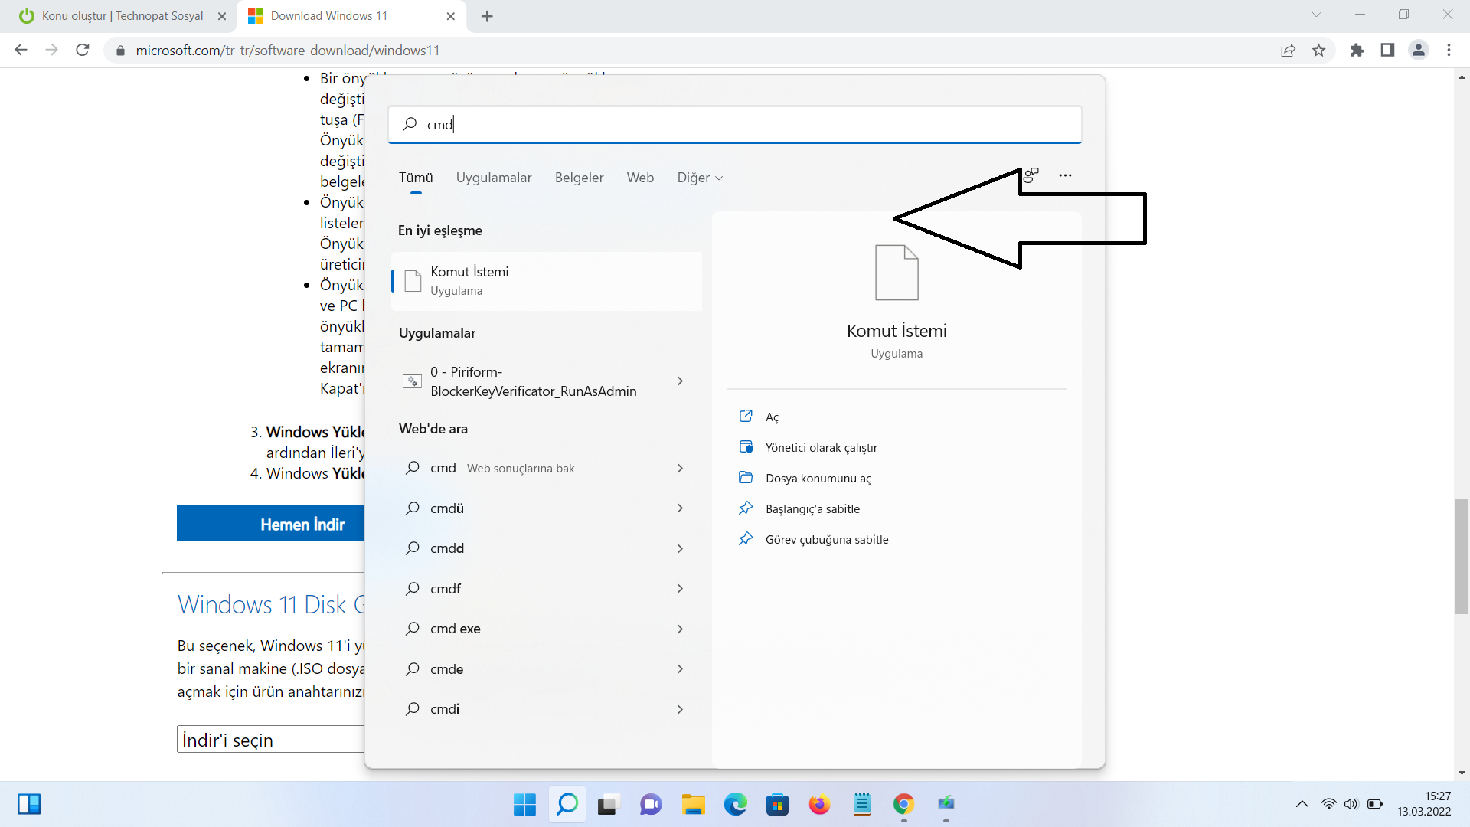Viewport: 1470px width, 827px height.
Task: Click the Görev çubuğuna sabitle pin icon
Action: click(746, 539)
